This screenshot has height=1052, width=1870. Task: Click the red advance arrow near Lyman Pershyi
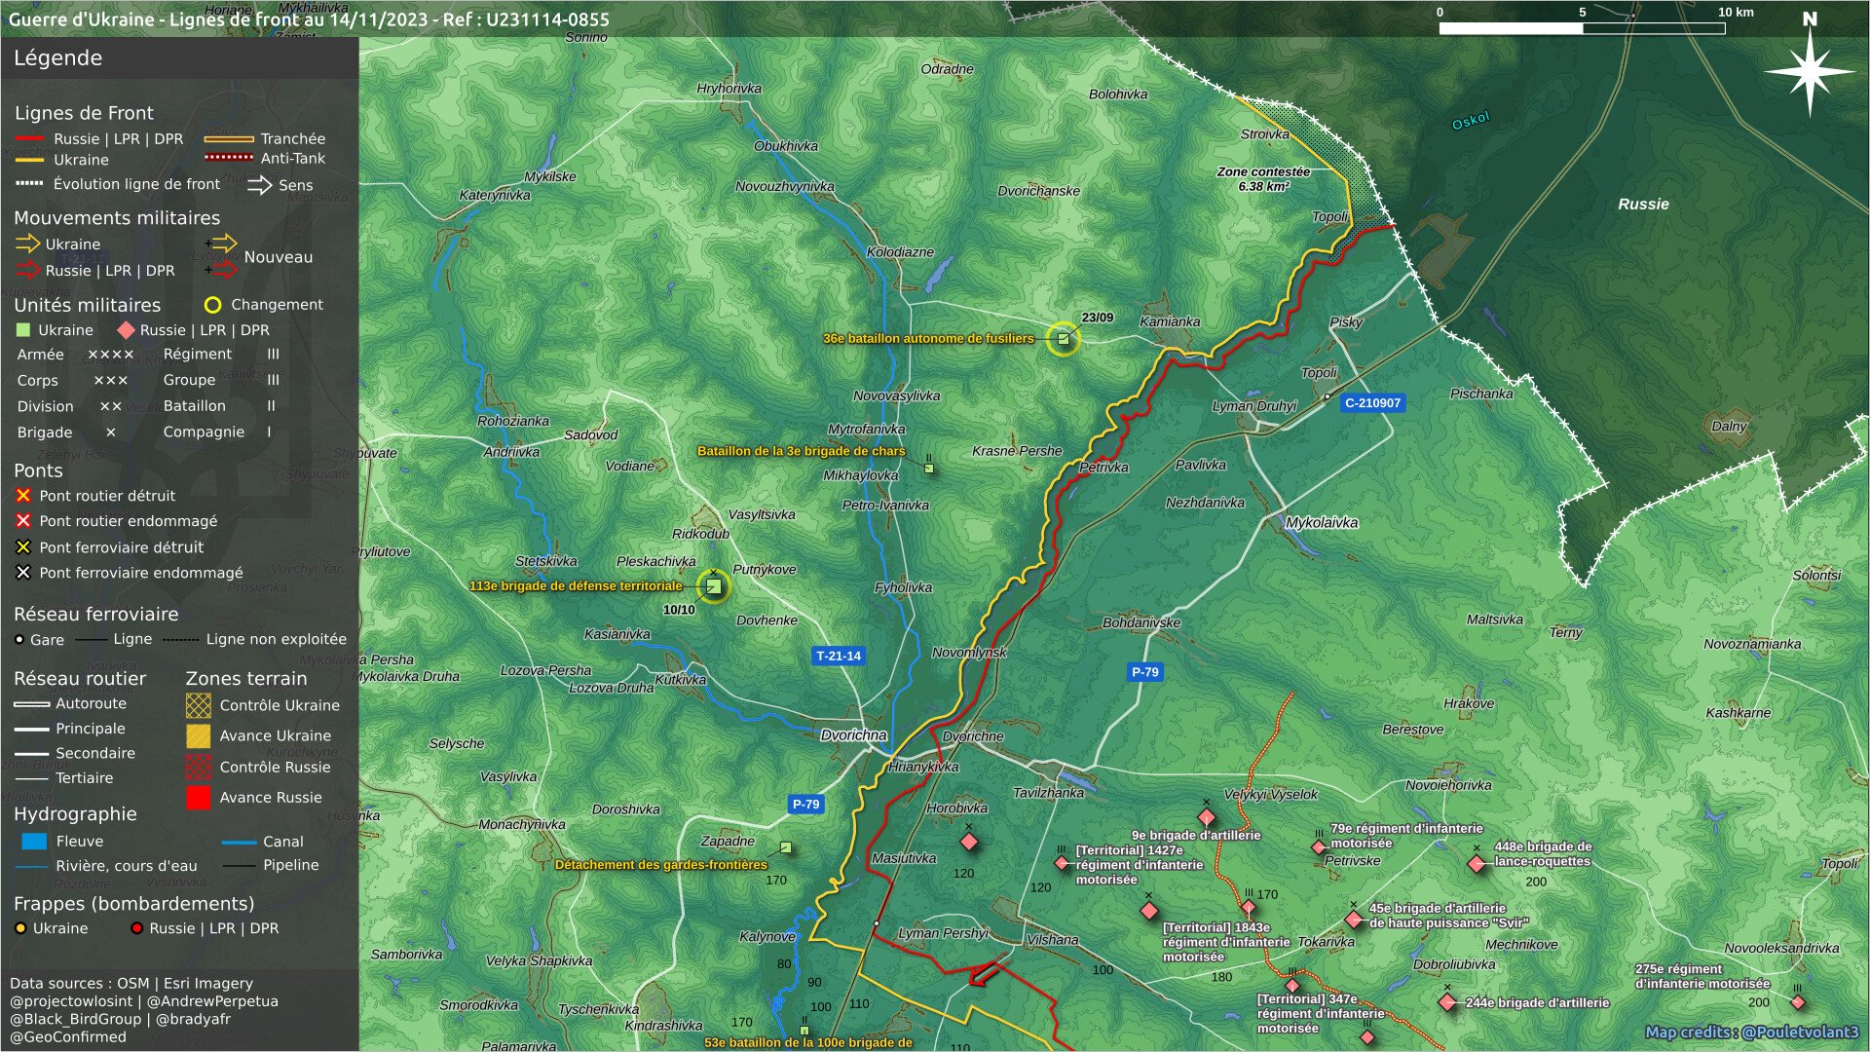(986, 972)
